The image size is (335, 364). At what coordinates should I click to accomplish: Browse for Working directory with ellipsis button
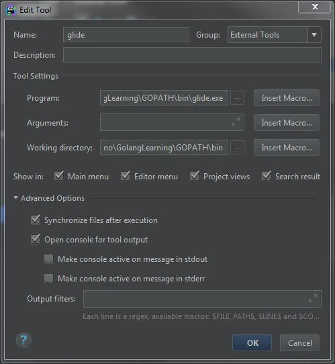(x=238, y=148)
